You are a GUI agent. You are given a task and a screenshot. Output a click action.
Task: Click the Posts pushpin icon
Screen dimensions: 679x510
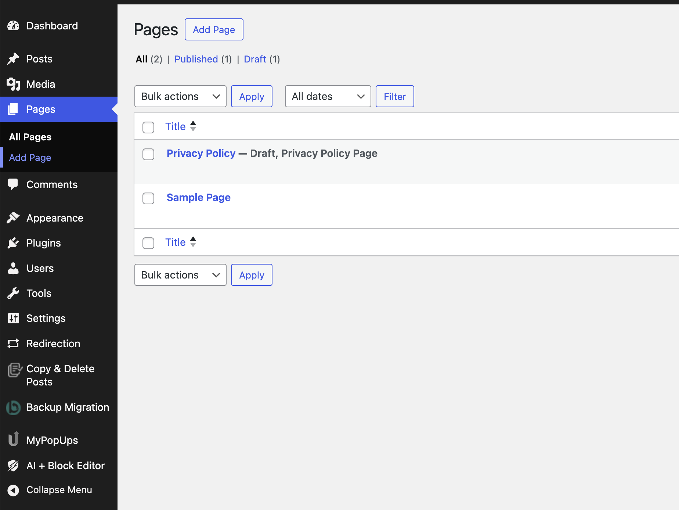tap(13, 59)
